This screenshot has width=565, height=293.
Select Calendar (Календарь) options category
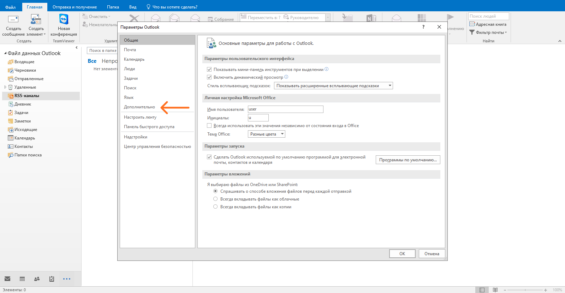[x=157, y=59]
